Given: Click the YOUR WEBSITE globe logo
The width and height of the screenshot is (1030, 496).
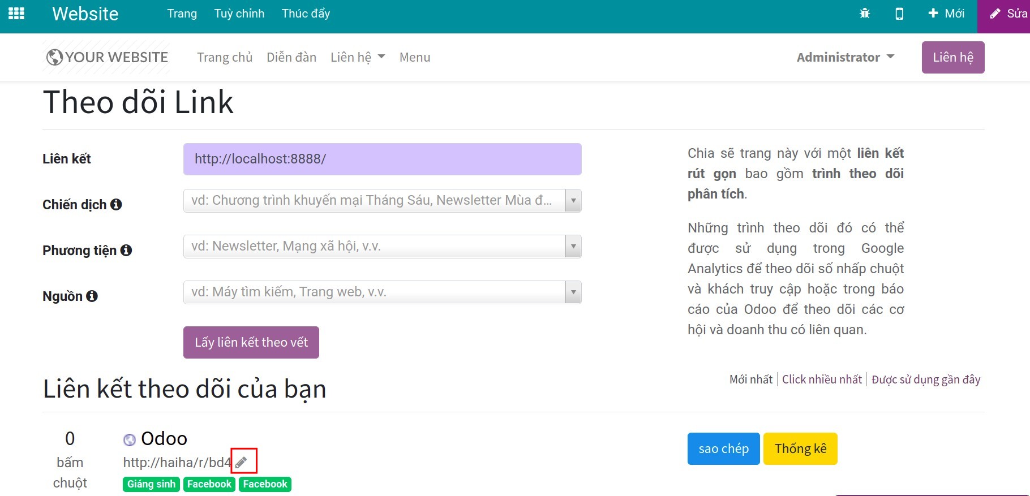Looking at the screenshot, I should (106, 57).
